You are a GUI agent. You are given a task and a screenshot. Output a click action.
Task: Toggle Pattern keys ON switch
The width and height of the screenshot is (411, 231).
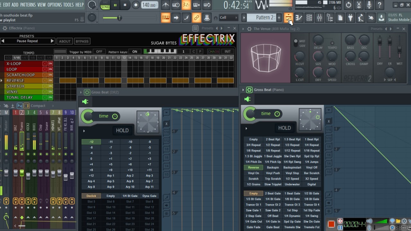(135, 52)
